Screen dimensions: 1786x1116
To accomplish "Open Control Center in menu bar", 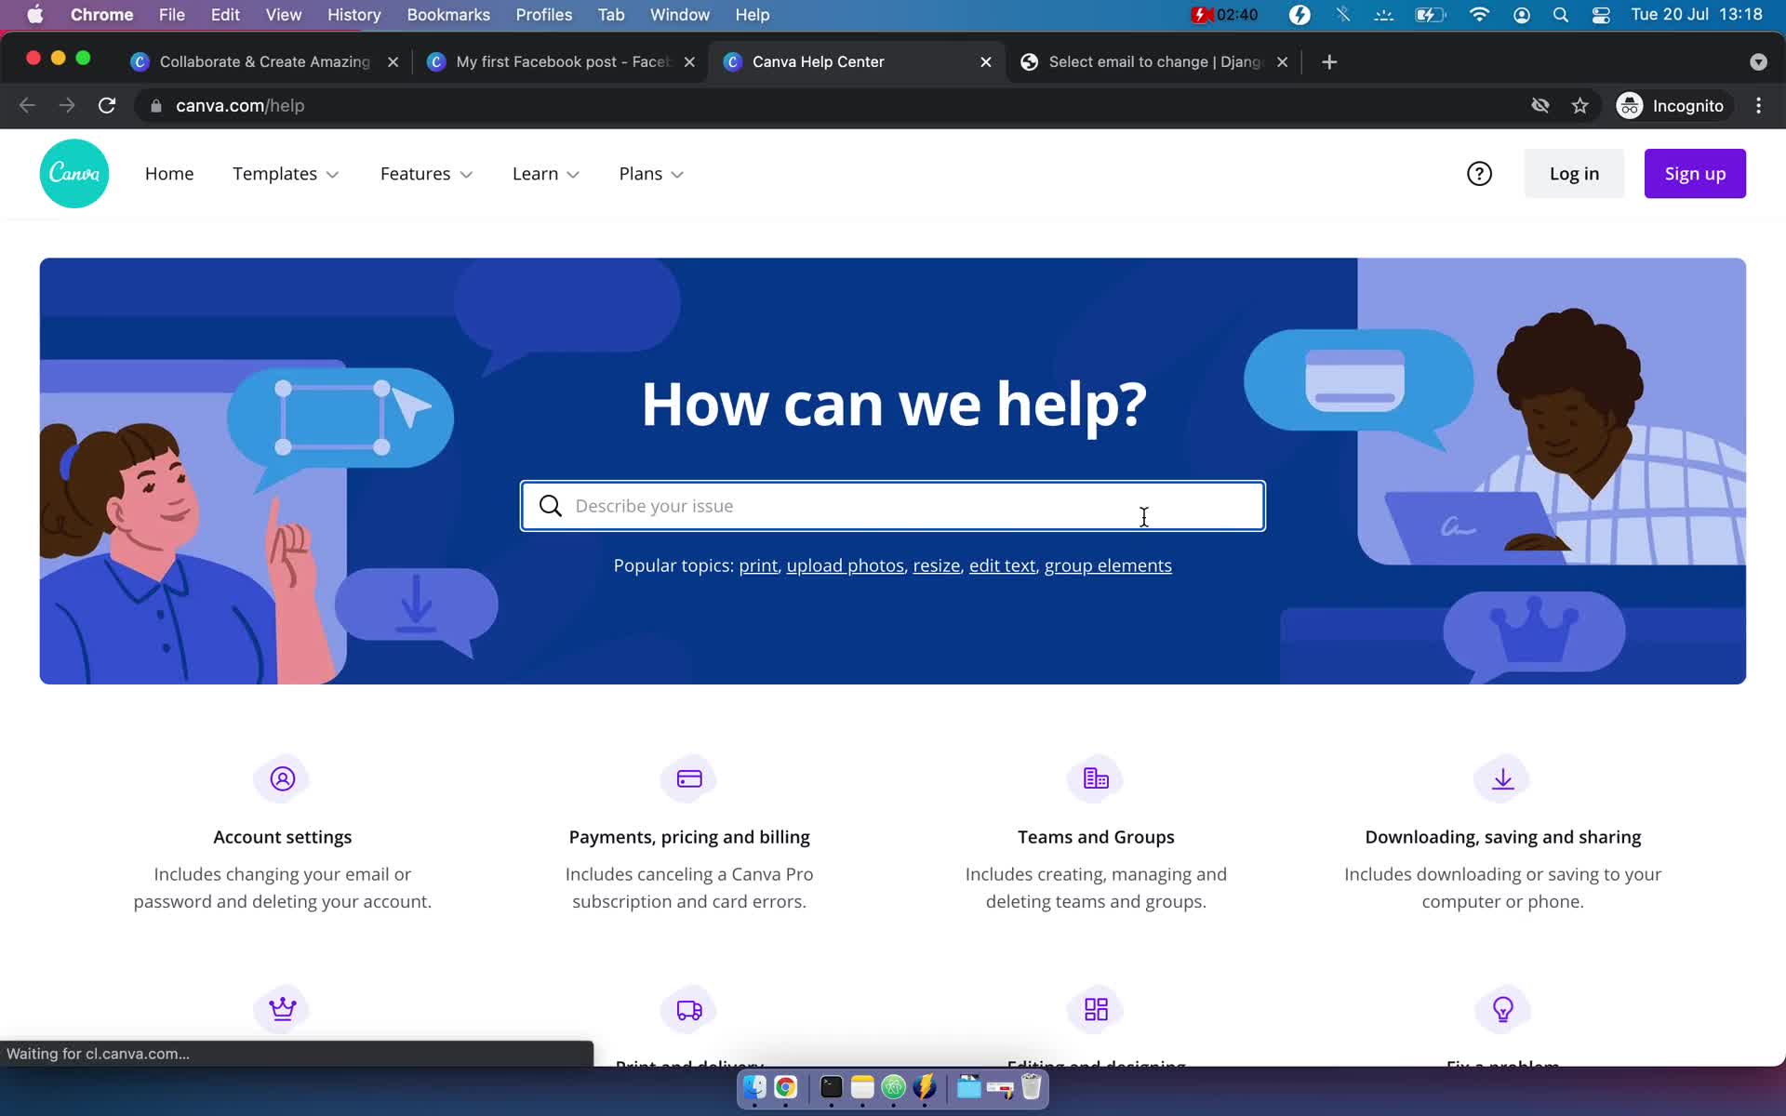I will (1601, 15).
